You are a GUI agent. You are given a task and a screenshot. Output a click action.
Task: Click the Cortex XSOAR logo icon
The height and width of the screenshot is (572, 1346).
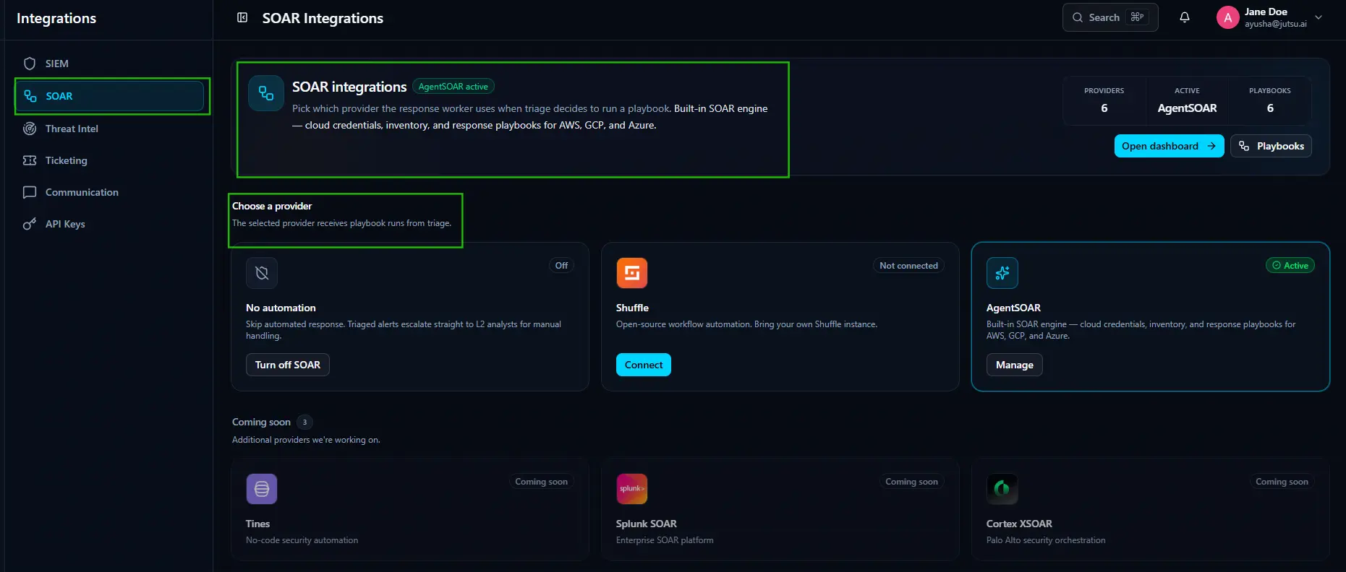[x=1002, y=489]
